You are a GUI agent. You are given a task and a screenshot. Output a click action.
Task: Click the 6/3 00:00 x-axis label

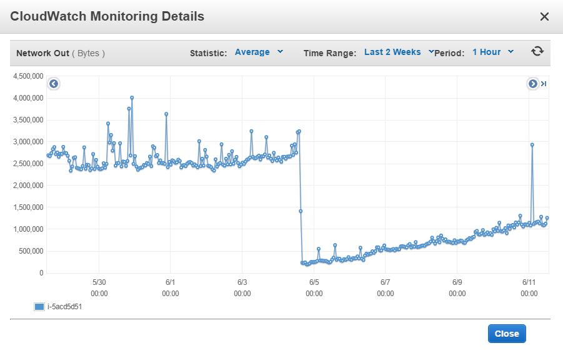[x=242, y=287]
